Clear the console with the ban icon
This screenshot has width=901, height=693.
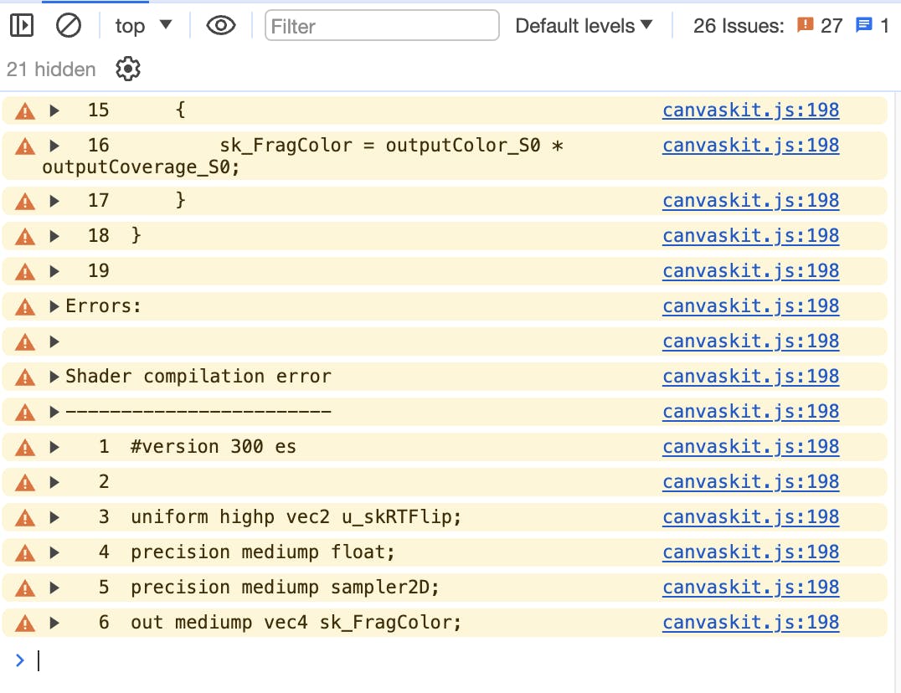point(69,25)
